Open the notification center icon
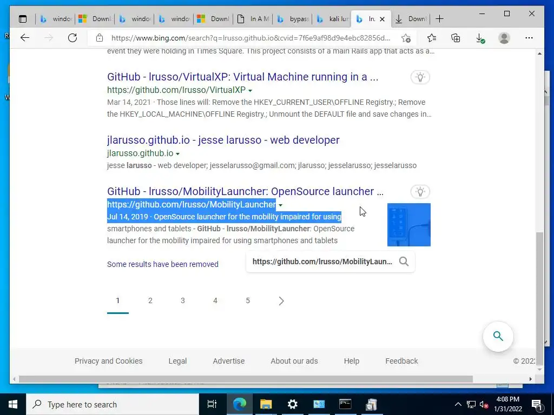This screenshot has height=415, width=554. pyautogui.click(x=536, y=404)
